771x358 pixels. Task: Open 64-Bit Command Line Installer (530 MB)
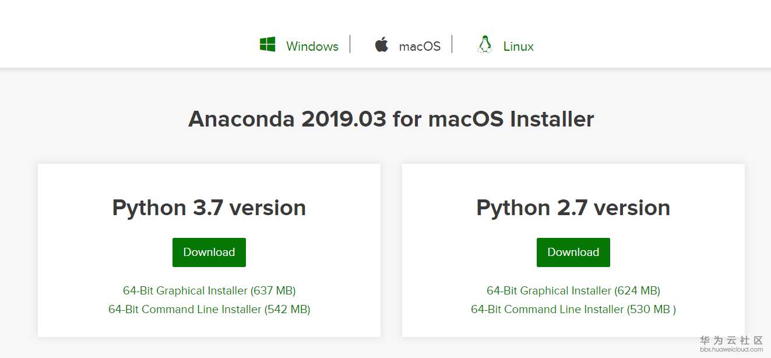tap(573, 310)
